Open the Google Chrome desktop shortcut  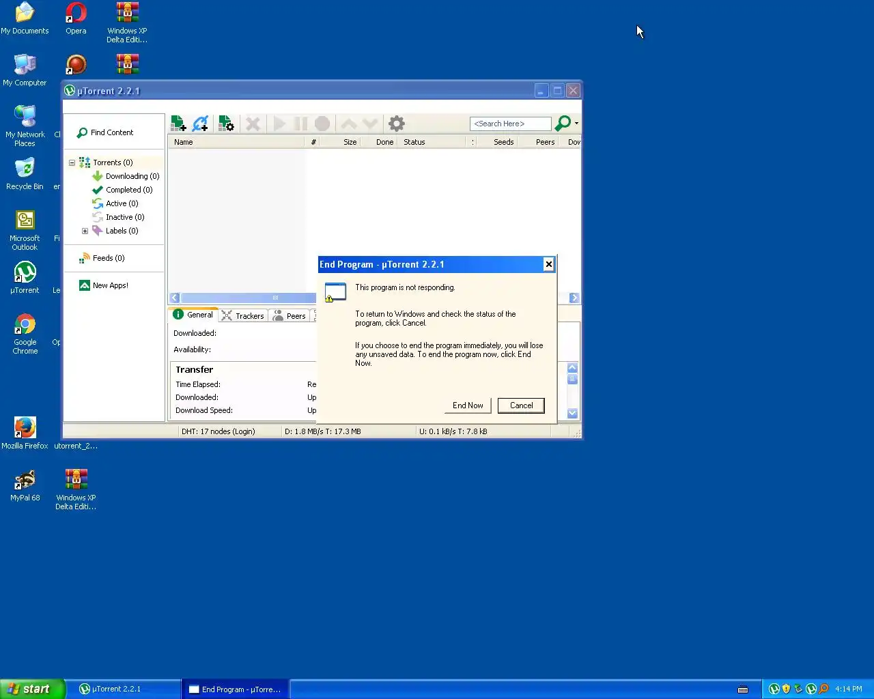tap(25, 334)
